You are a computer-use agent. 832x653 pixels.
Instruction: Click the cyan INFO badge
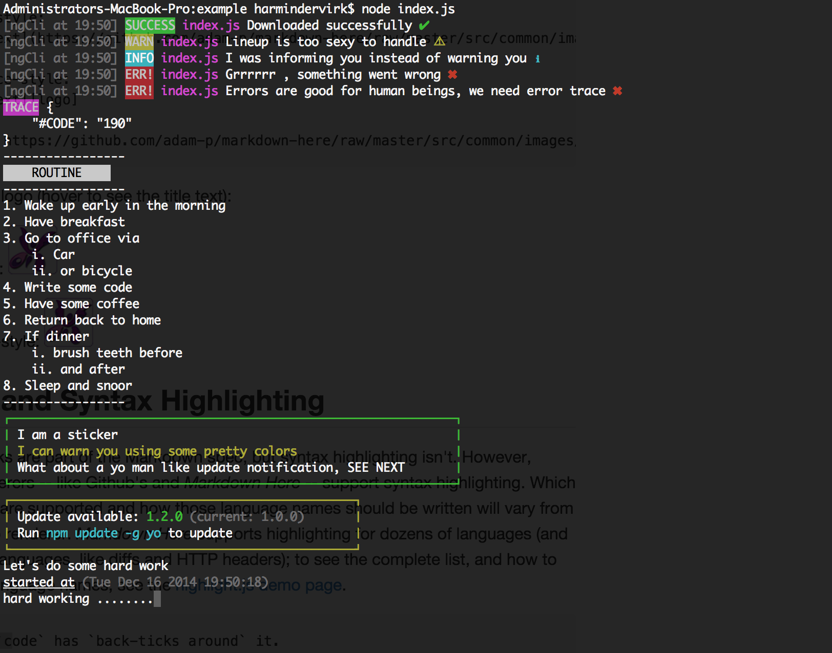(x=139, y=58)
